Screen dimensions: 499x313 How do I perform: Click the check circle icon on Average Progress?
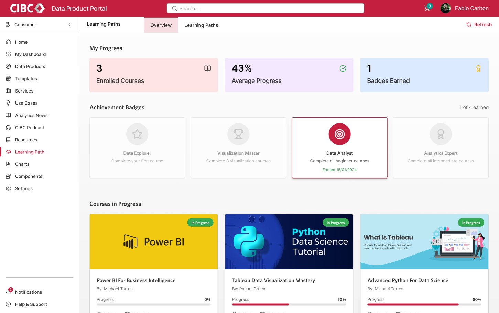(343, 68)
